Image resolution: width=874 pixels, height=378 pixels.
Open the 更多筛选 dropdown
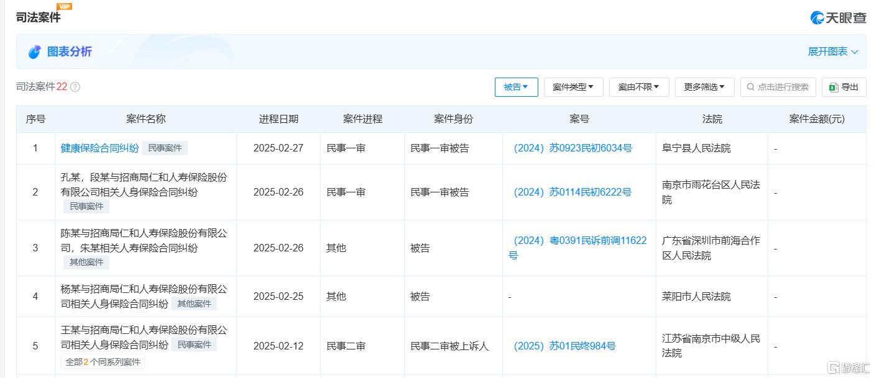[x=704, y=87]
